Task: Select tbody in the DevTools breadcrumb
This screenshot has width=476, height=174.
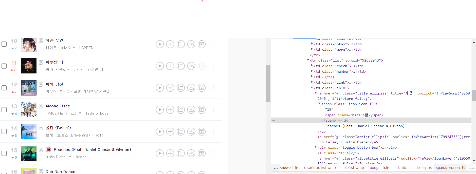Action: tap(373, 168)
